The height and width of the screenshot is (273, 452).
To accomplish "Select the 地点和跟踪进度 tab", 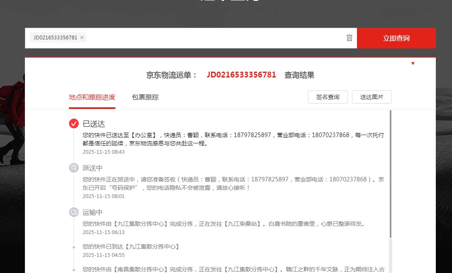I will click(92, 97).
